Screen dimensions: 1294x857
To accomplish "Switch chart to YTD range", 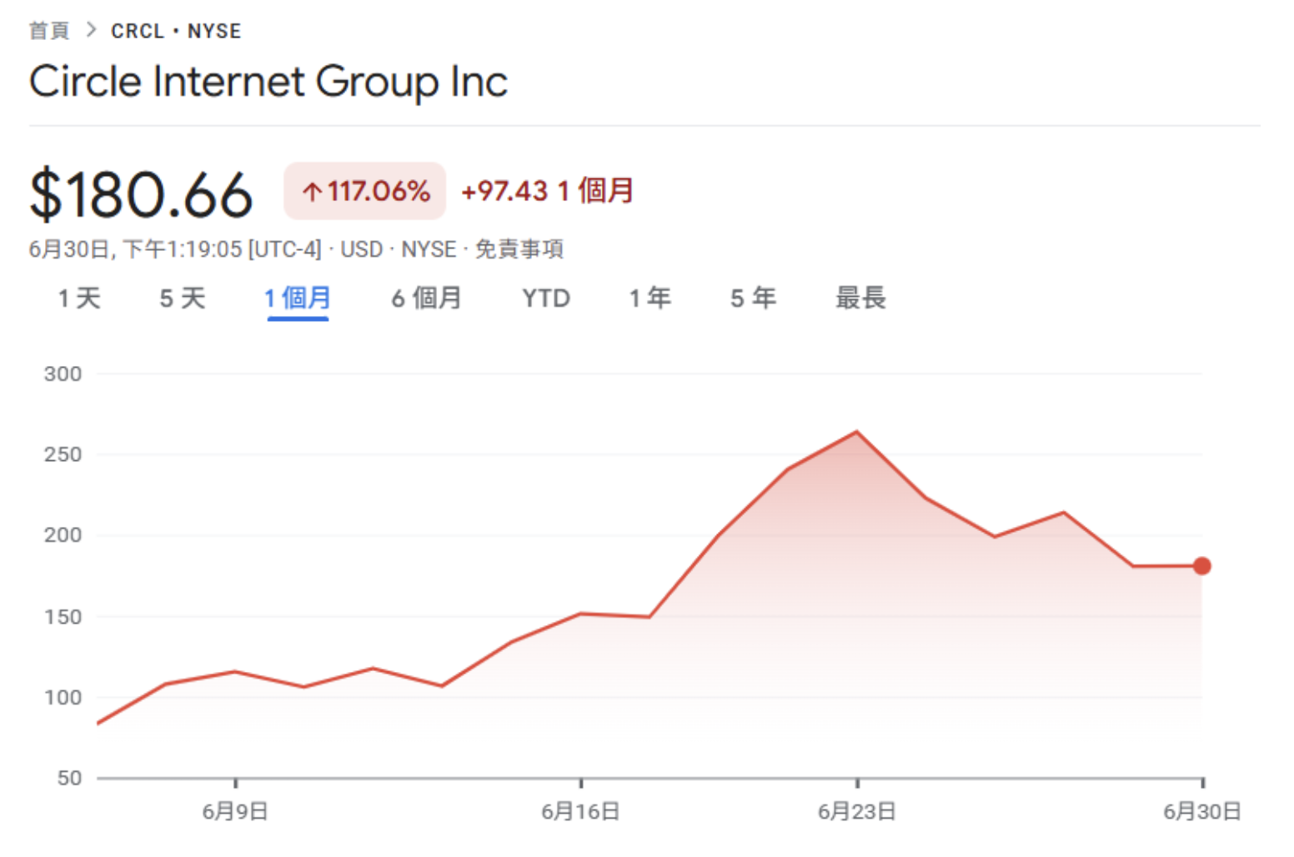I will click(546, 298).
